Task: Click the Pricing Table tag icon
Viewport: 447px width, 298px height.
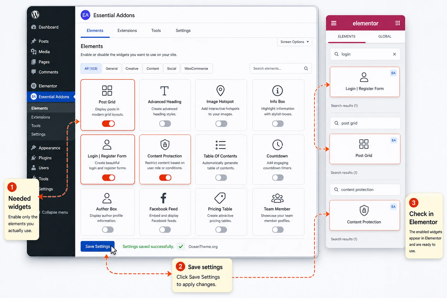Action: tap(220, 198)
